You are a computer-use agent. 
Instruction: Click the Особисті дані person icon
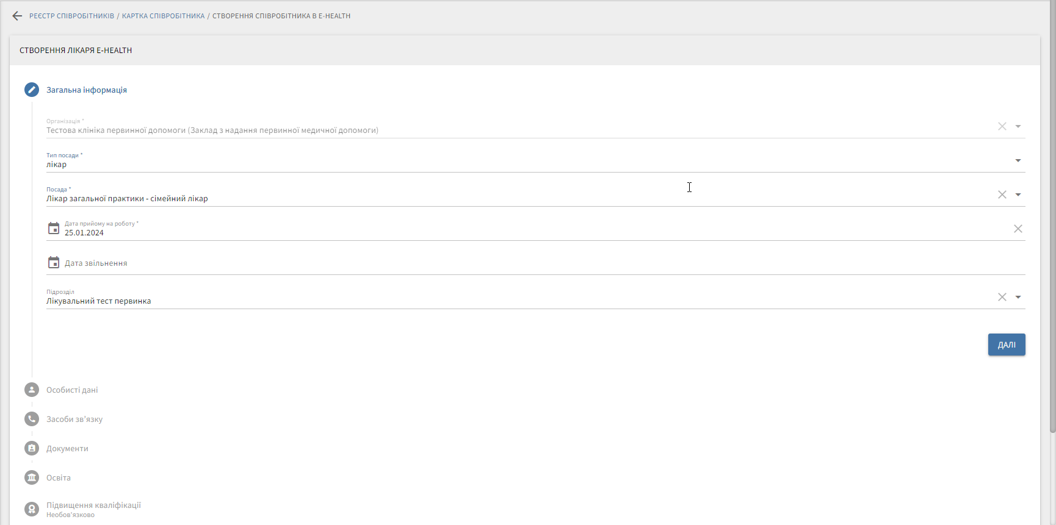tap(32, 390)
